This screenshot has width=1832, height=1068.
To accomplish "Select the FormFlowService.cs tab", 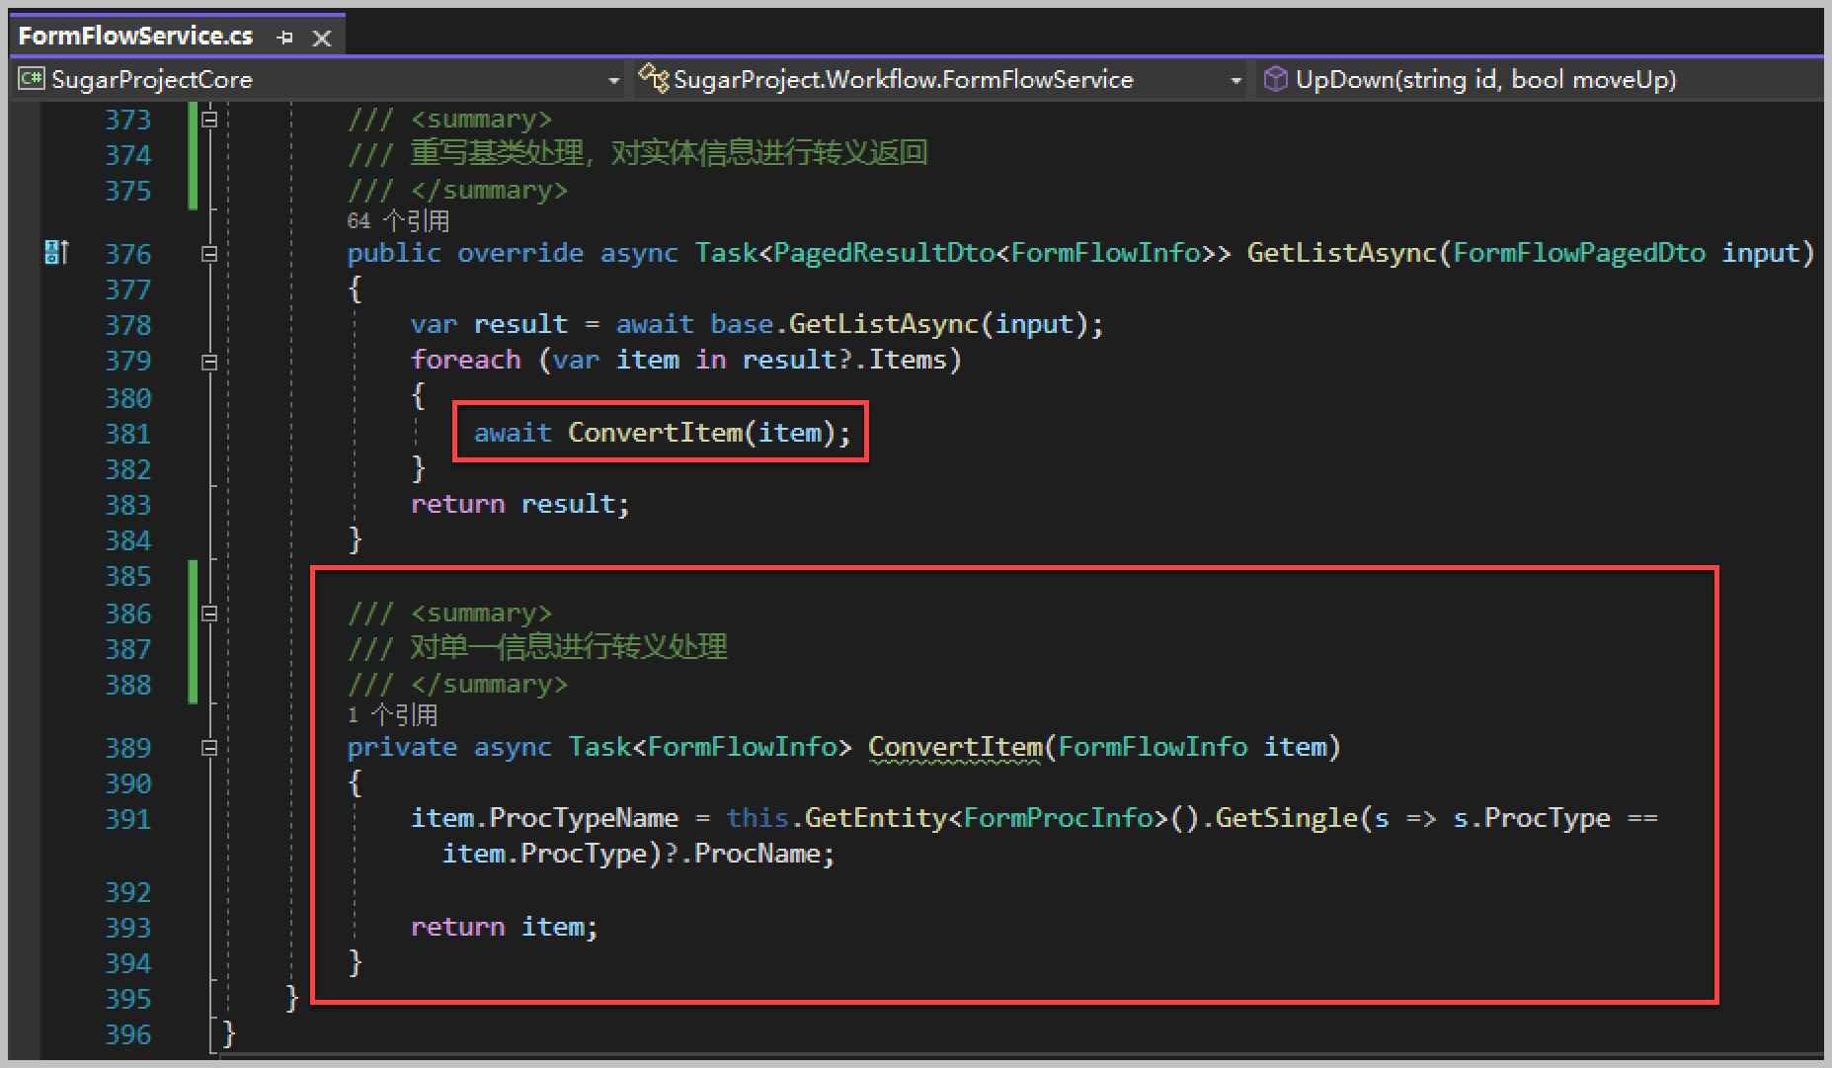I will (135, 37).
